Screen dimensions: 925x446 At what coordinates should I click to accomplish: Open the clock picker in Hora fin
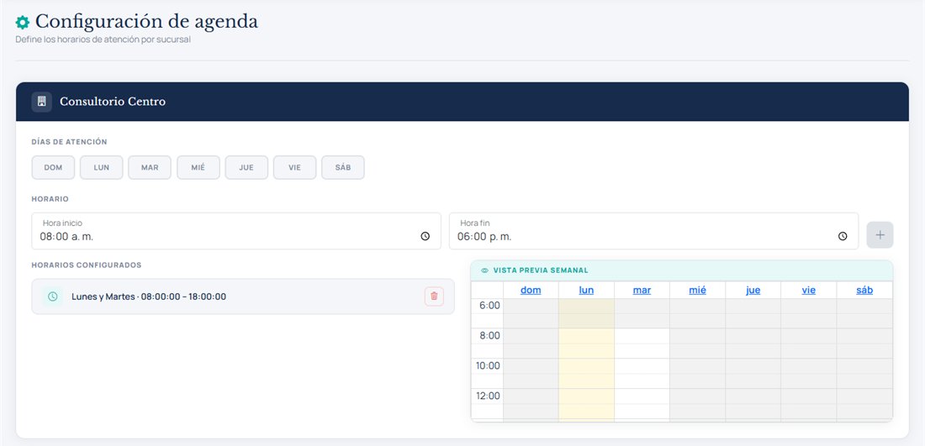[843, 236]
